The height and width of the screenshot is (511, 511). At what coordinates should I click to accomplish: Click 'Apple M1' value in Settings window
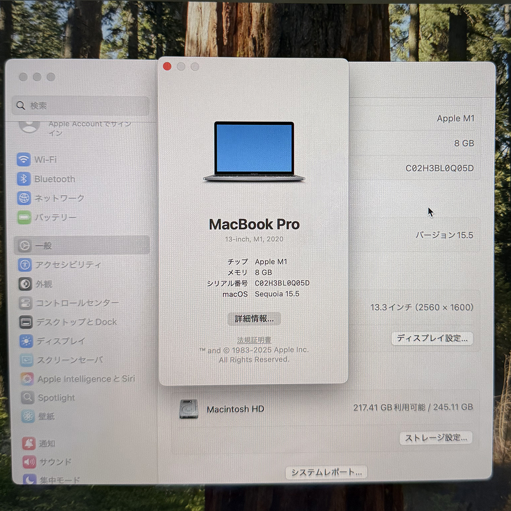coord(456,118)
